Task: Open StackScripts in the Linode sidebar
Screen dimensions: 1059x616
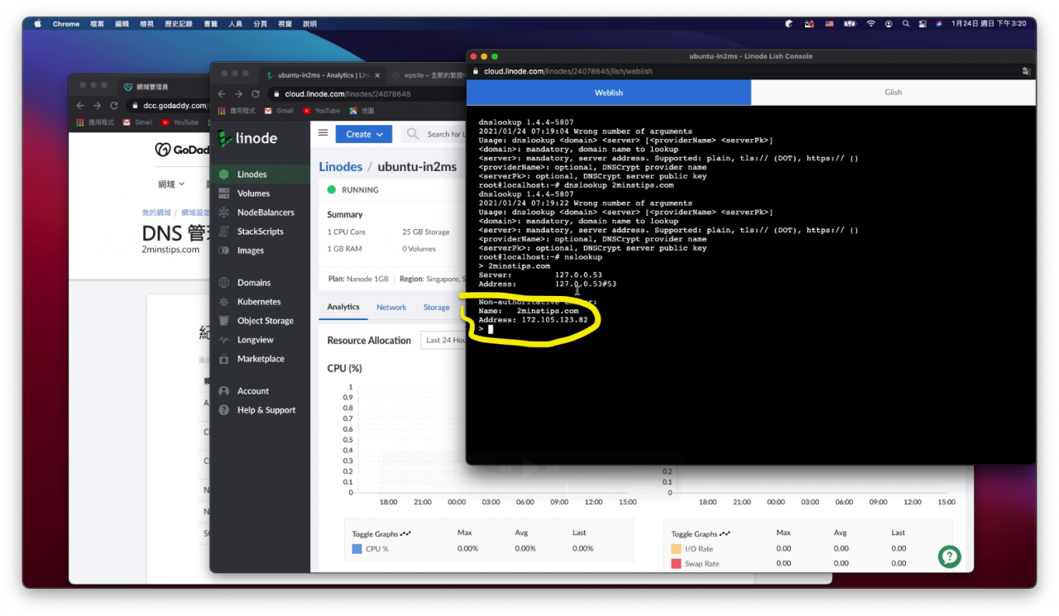Action: [x=260, y=232]
